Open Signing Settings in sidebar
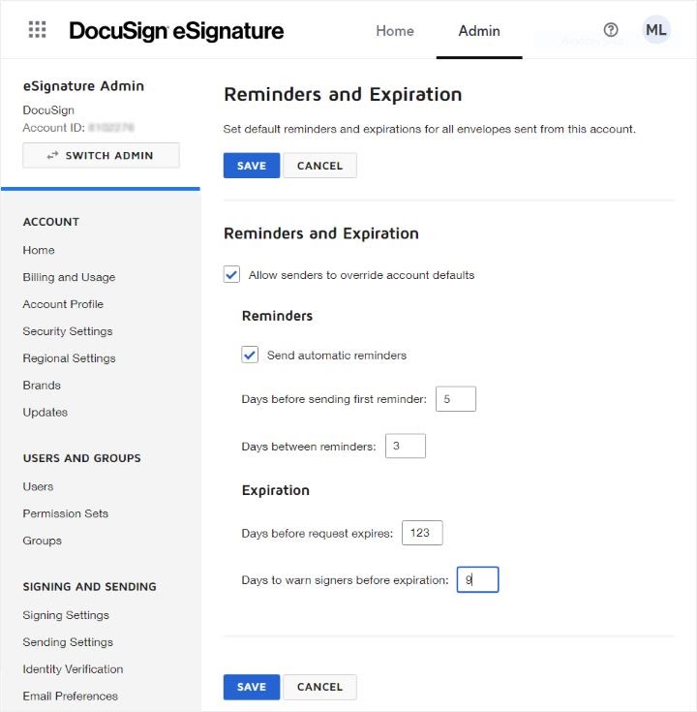The image size is (697, 712). [66, 615]
